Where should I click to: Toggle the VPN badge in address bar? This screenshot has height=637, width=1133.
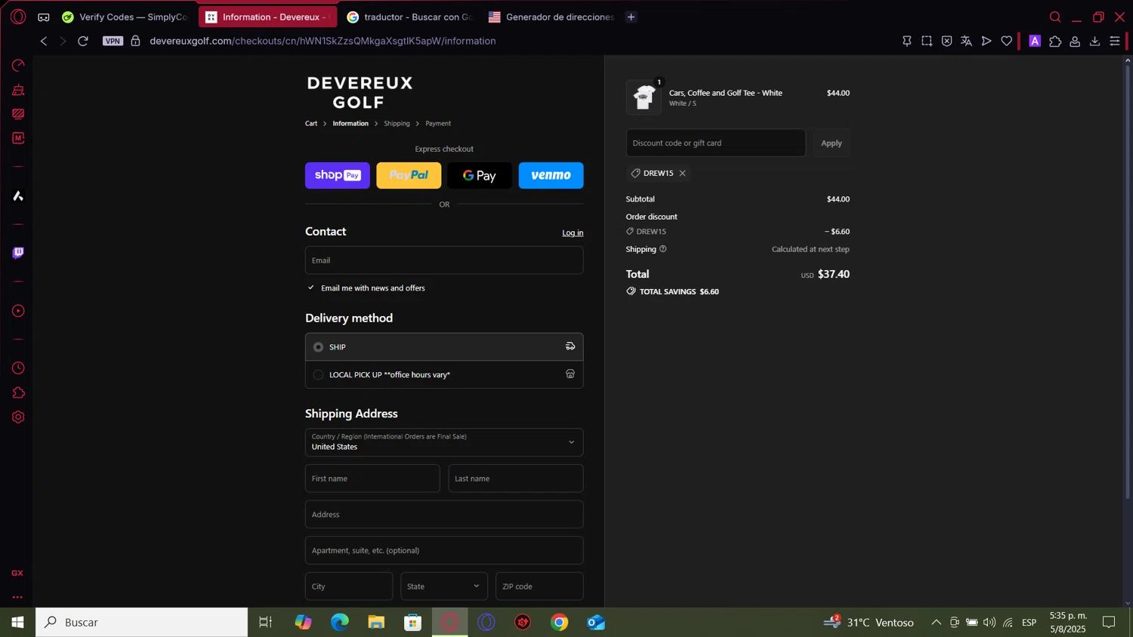(113, 41)
